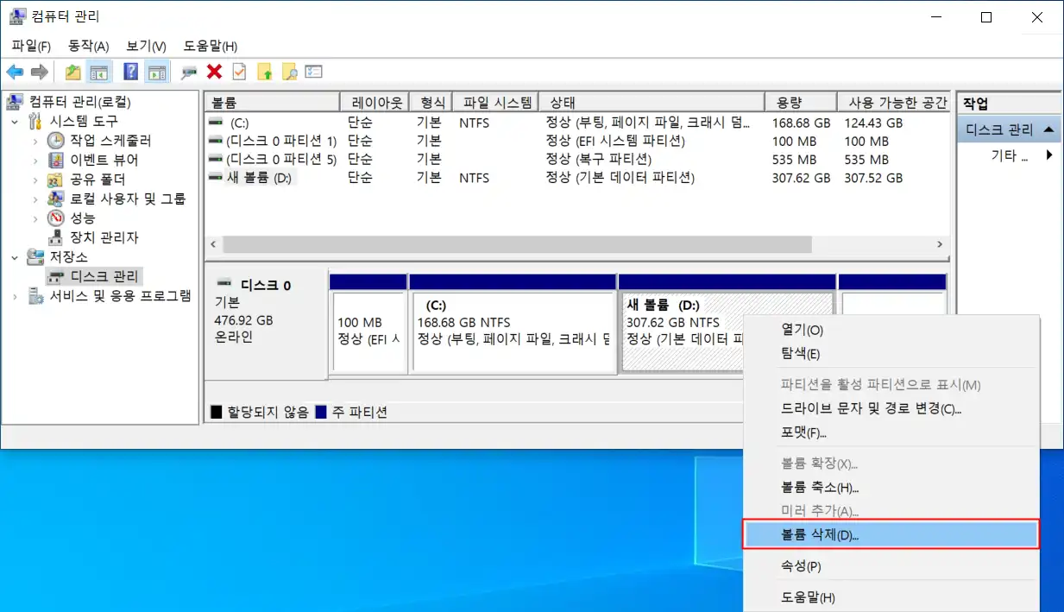Select 이벤트 뷰어 in the tree
Screen dimensions: 1064x612
pyautogui.click(x=104, y=161)
